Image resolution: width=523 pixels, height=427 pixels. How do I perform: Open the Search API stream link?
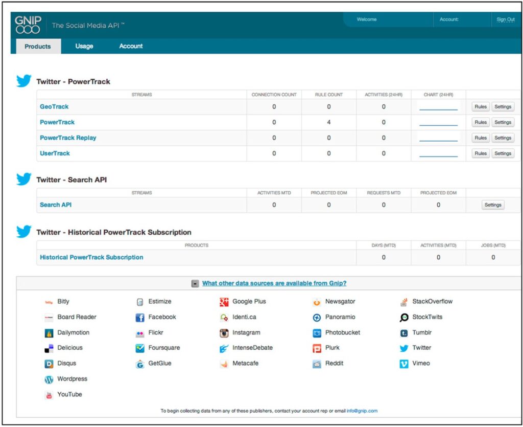click(x=56, y=205)
